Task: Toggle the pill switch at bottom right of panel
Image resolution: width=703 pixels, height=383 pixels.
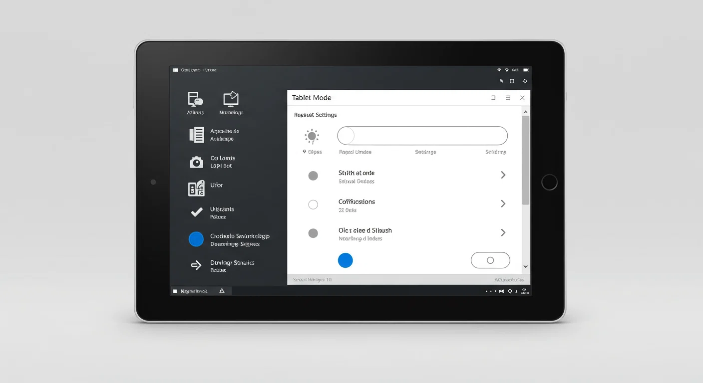Action: click(490, 260)
